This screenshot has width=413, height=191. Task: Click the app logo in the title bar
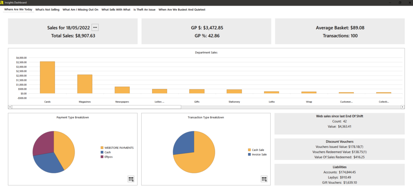point(2,2)
